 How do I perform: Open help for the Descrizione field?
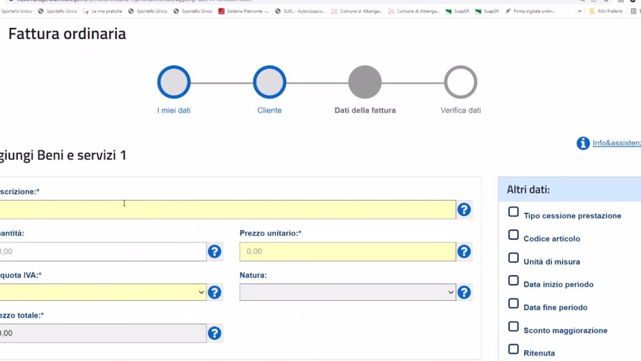coord(464,209)
